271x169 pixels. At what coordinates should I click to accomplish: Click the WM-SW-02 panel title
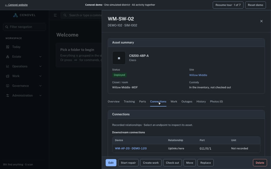[121, 19]
